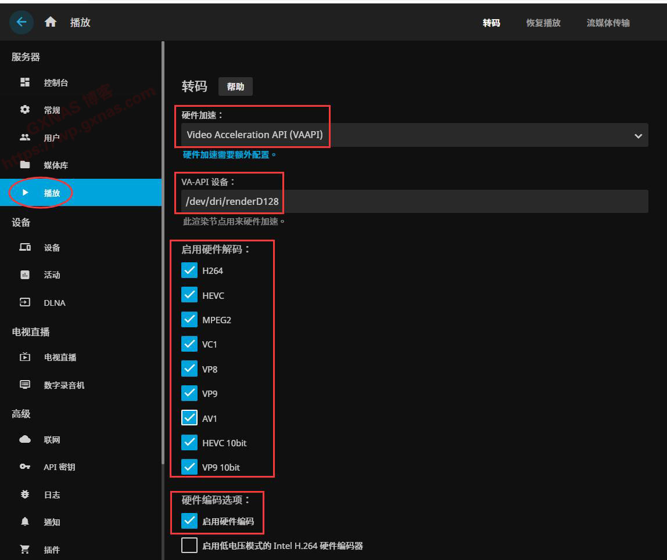Screen dimensions: 667x560
Task: Open 用户 users icon in sidebar
Action: [x=25, y=138]
